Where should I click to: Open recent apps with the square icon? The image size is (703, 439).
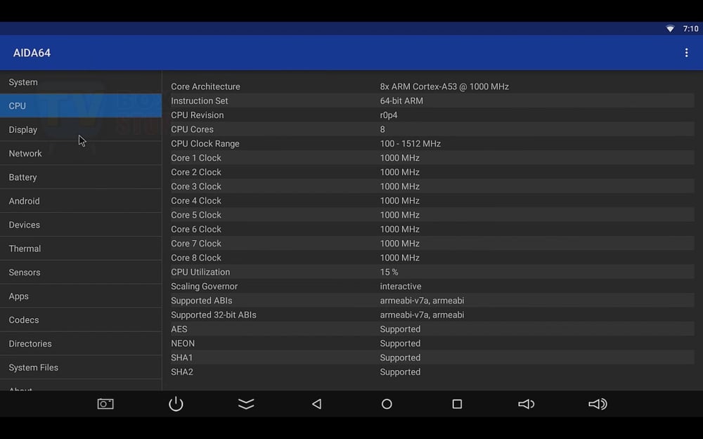457,404
